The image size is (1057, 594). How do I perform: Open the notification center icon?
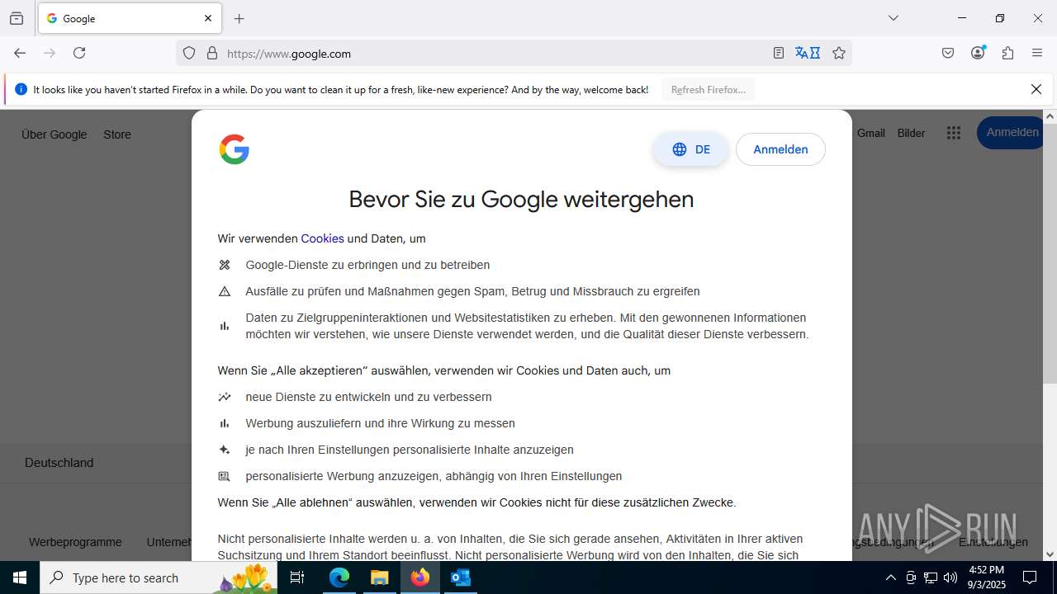[1030, 577]
